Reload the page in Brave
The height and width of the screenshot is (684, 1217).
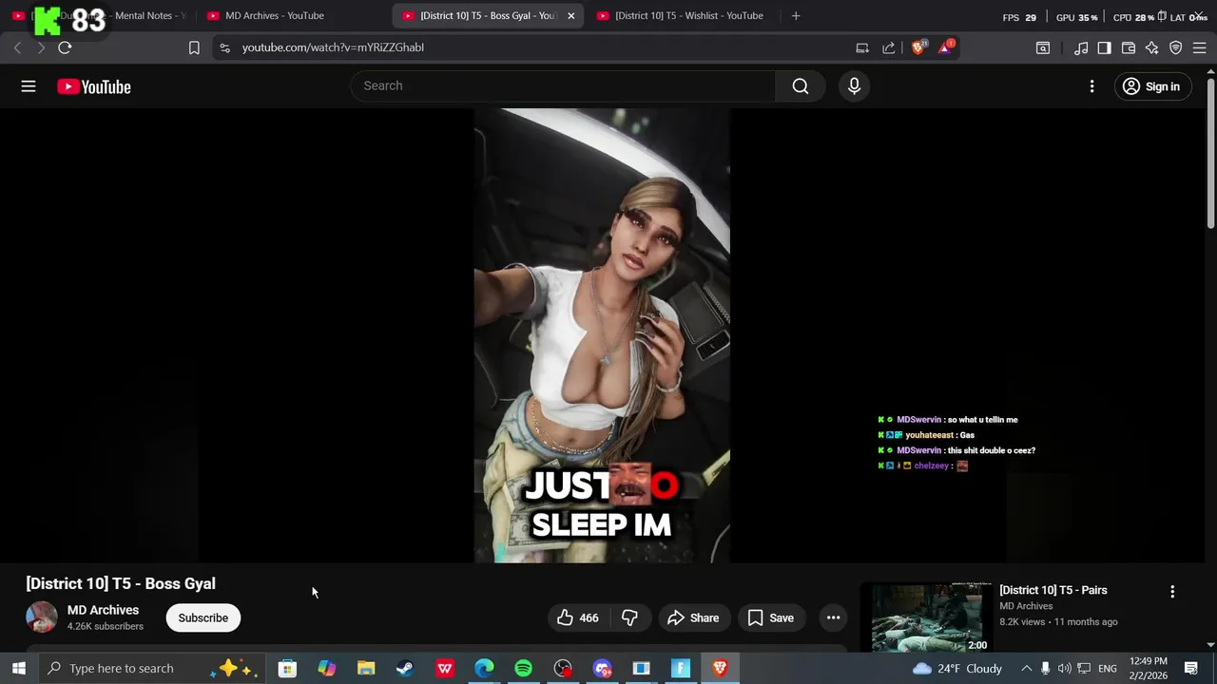65,47
